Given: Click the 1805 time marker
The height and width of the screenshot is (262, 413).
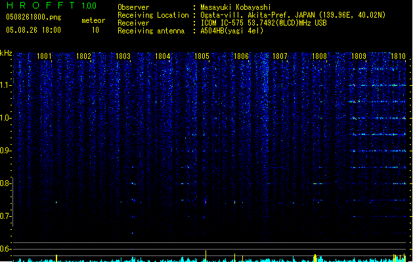Looking at the screenshot, I should pyautogui.click(x=202, y=56).
